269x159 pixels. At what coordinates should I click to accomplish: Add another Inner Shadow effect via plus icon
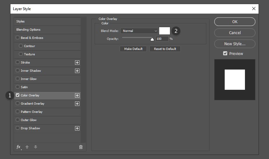coord(77,71)
